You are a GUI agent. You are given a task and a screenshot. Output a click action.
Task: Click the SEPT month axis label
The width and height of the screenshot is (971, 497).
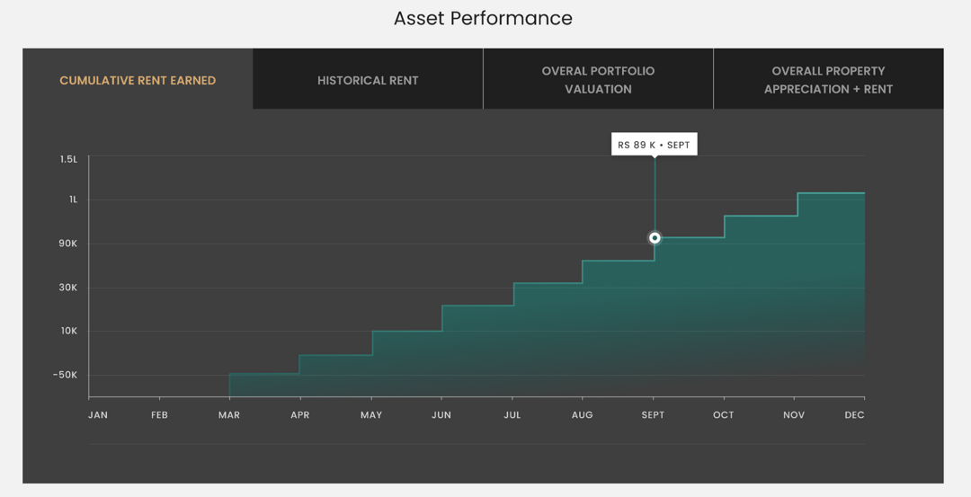(x=653, y=415)
